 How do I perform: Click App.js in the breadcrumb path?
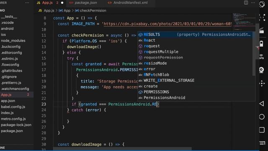click(x=49, y=10)
